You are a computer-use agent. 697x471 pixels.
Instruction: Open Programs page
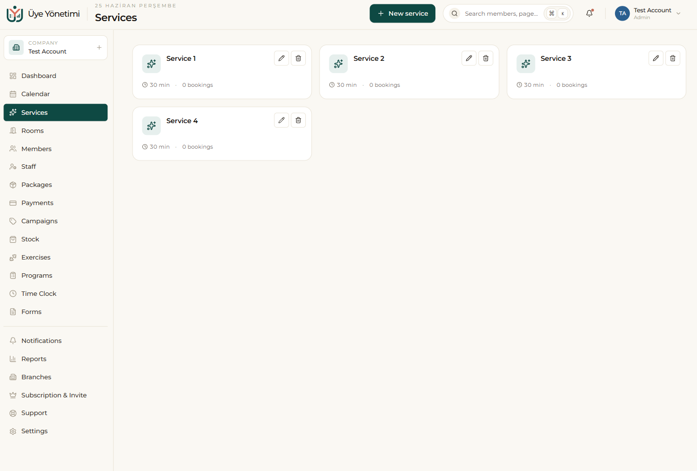tap(55, 276)
